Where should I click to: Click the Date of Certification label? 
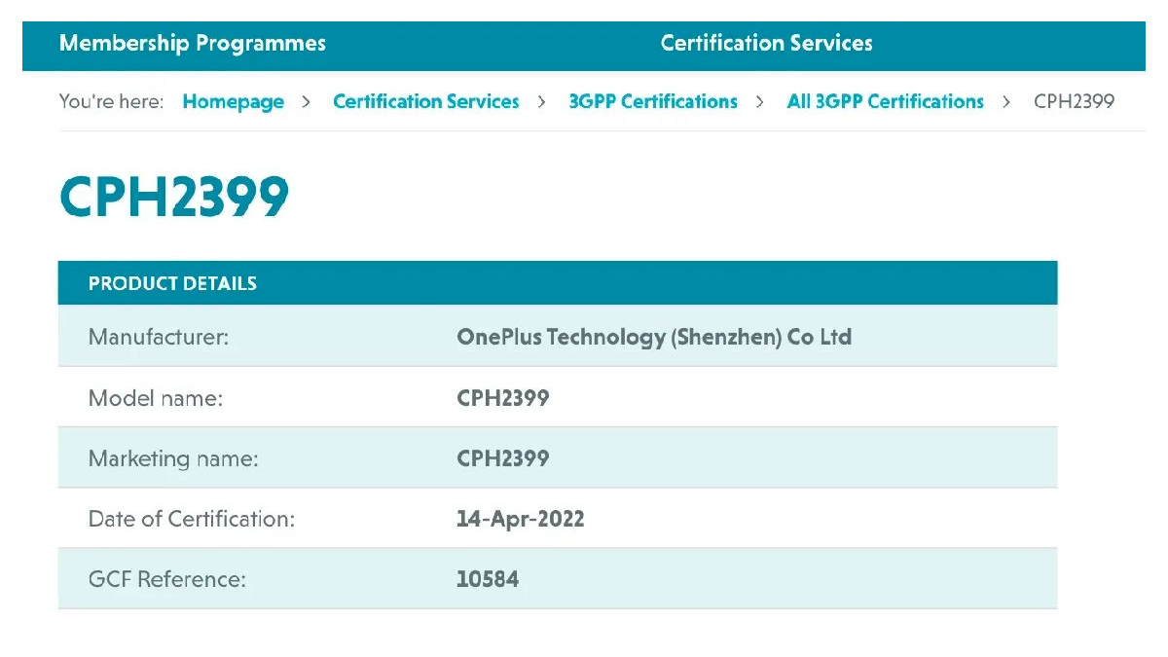(191, 520)
